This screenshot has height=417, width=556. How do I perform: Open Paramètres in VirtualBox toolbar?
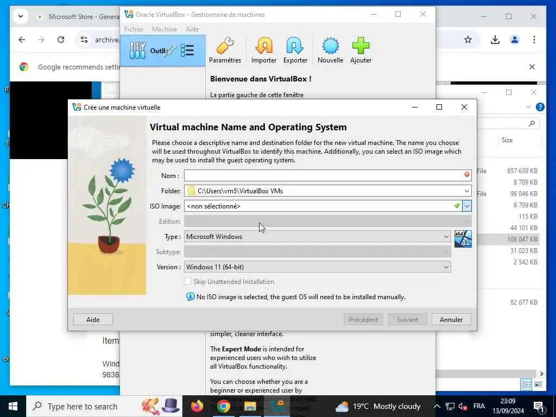(225, 50)
